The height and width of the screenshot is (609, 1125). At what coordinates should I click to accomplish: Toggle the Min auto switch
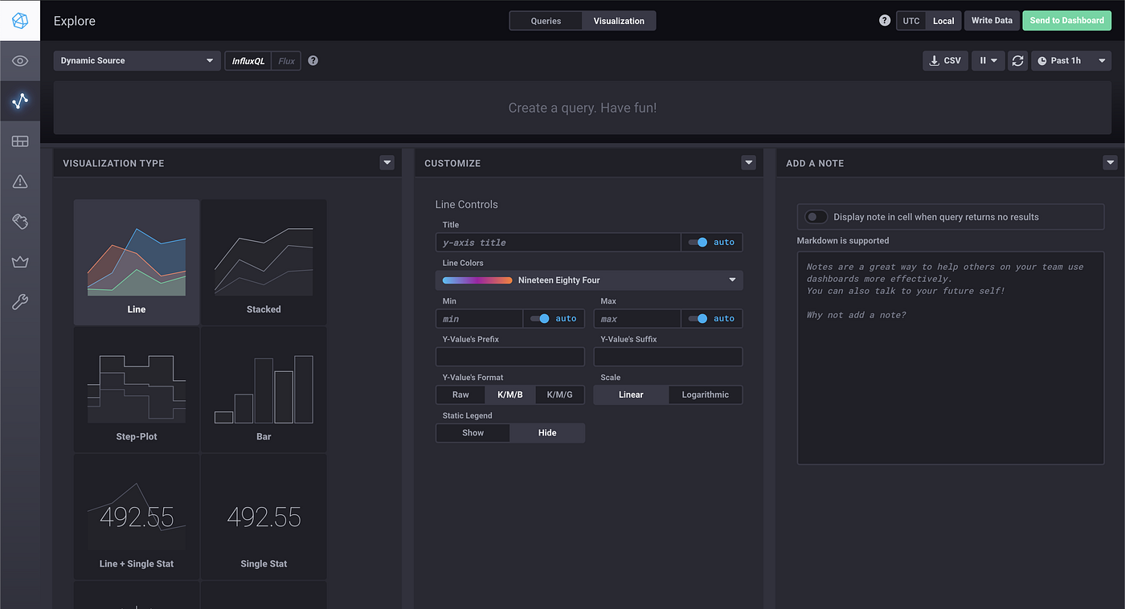[540, 319]
